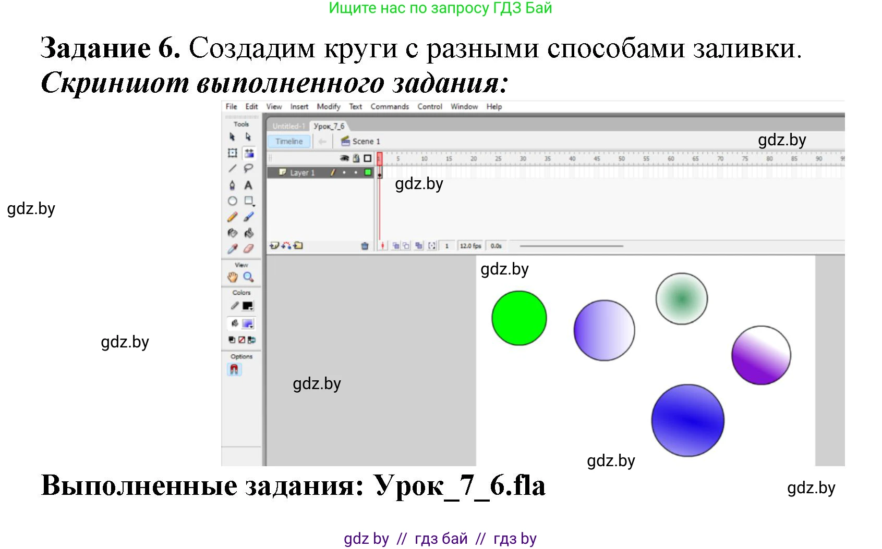Select the Paint Bucket tool
Screen dimensions: 882x549
[x=249, y=232]
